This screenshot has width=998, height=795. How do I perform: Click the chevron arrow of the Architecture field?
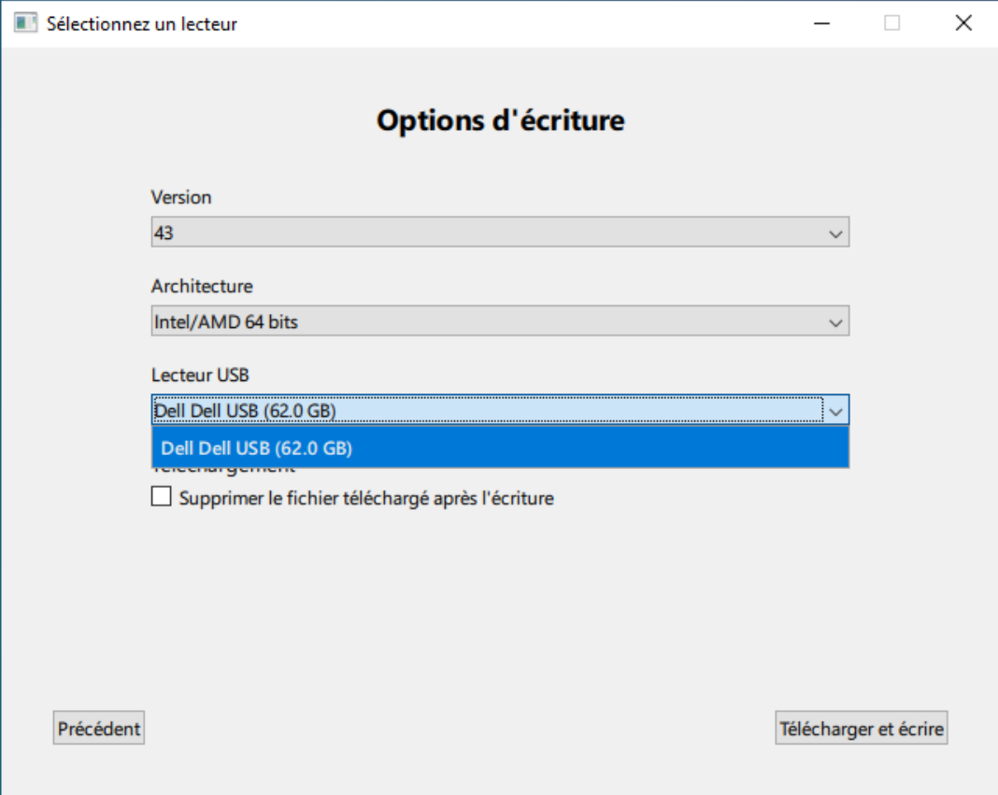coord(835,322)
